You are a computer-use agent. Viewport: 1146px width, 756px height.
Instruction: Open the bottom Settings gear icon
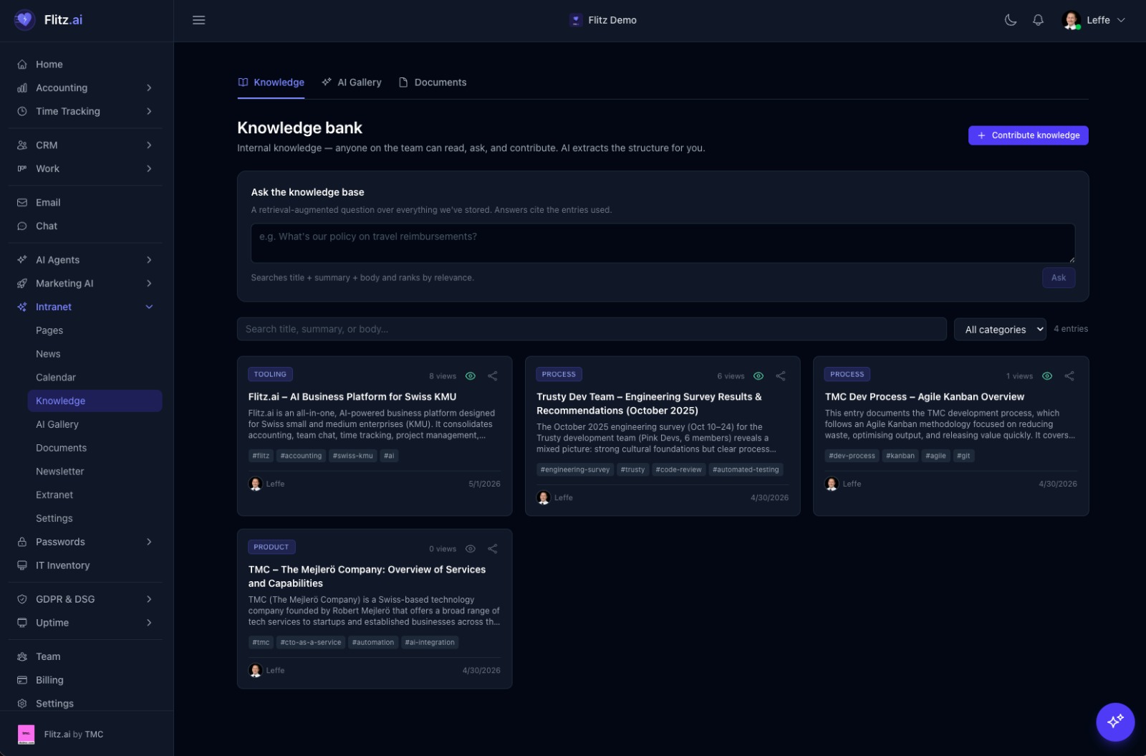pos(22,704)
